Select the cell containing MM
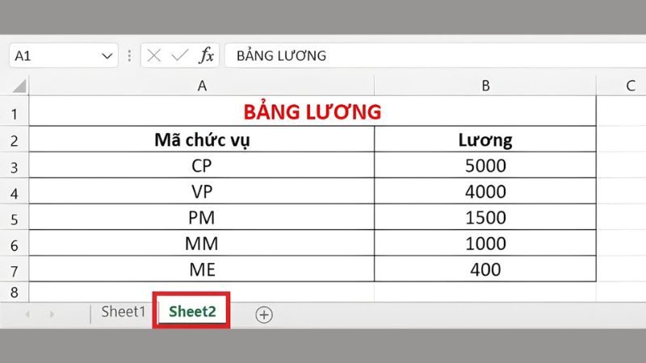The image size is (646, 363). pyautogui.click(x=202, y=244)
